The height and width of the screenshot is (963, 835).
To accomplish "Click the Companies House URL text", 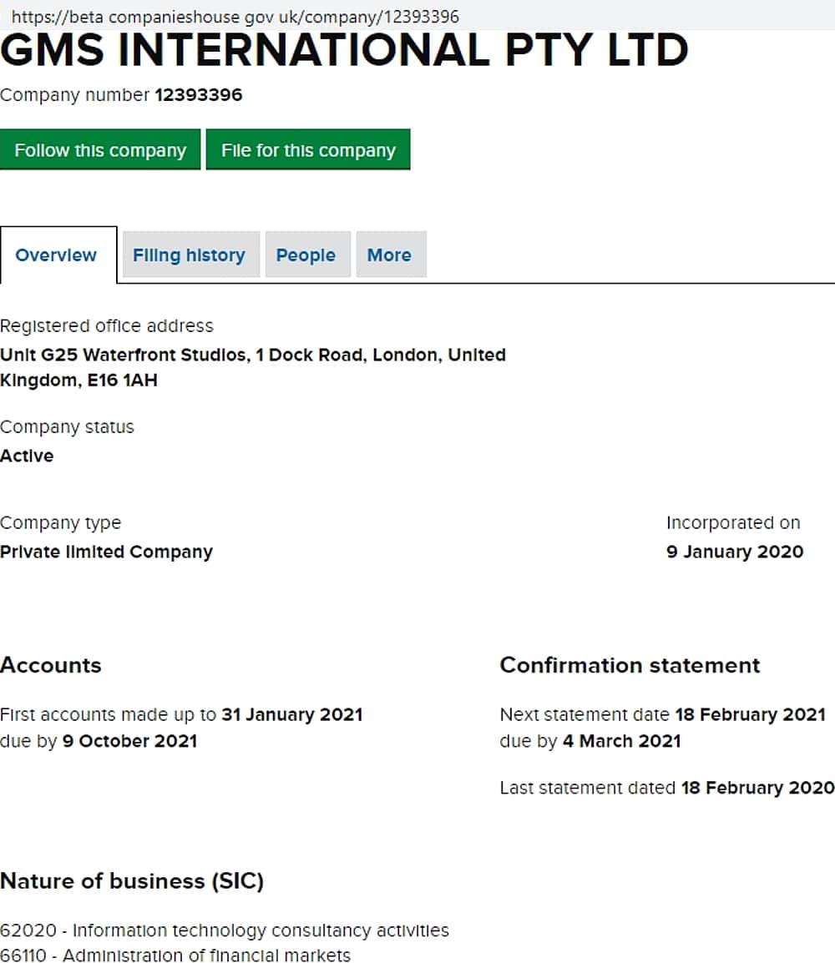I will click(x=235, y=17).
